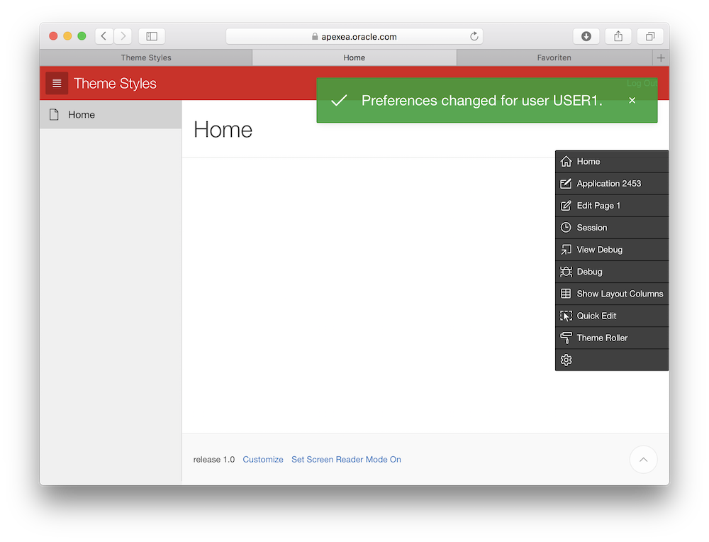This screenshot has width=709, height=542.
Task: Select Edit Page 1 in the developer toolbar
Action: [x=600, y=205]
